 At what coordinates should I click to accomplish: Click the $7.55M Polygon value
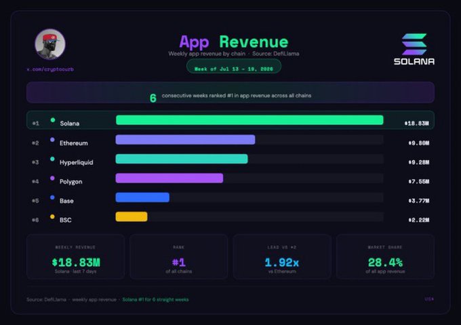[419, 182]
